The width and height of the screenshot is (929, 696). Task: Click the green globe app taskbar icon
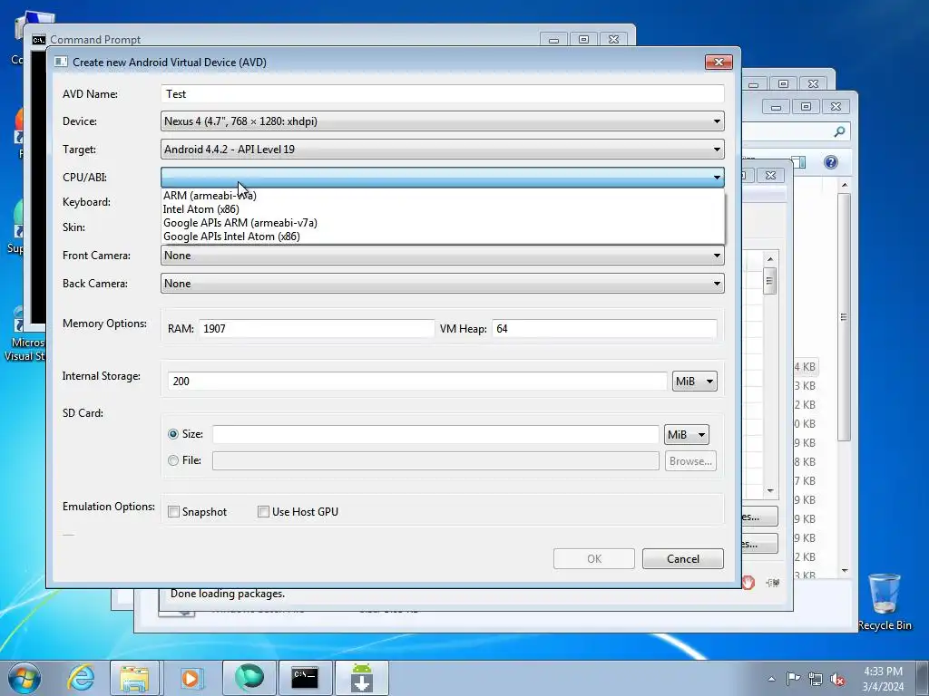(249, 678)
